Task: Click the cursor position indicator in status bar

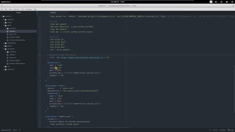Action: coord(15,130)
